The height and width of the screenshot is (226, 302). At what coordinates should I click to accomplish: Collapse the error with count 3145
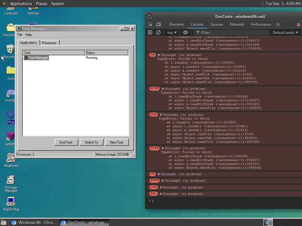163,148
